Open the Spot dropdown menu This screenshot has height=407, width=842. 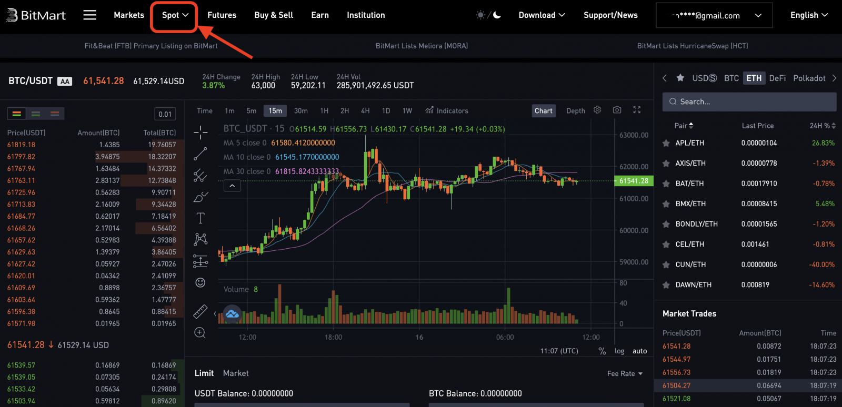(x=175, y=15)
